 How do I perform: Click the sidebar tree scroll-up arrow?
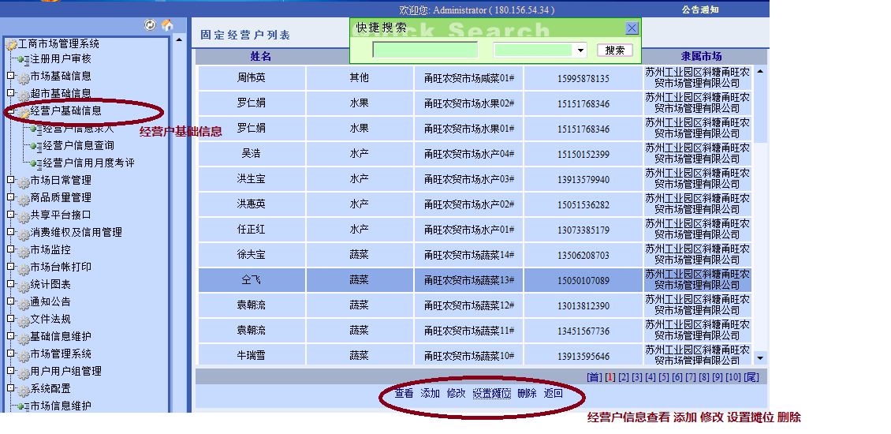coord(178,39)
